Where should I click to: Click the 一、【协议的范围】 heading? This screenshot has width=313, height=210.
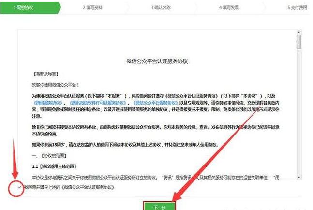pyautogui.click(x=49, y=156)
